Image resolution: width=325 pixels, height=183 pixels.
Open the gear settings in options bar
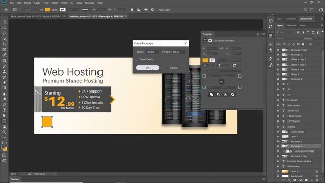pos(152,10)
